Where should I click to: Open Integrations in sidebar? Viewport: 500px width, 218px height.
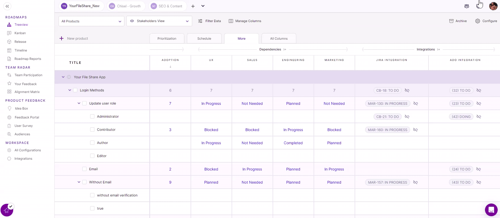23,159
